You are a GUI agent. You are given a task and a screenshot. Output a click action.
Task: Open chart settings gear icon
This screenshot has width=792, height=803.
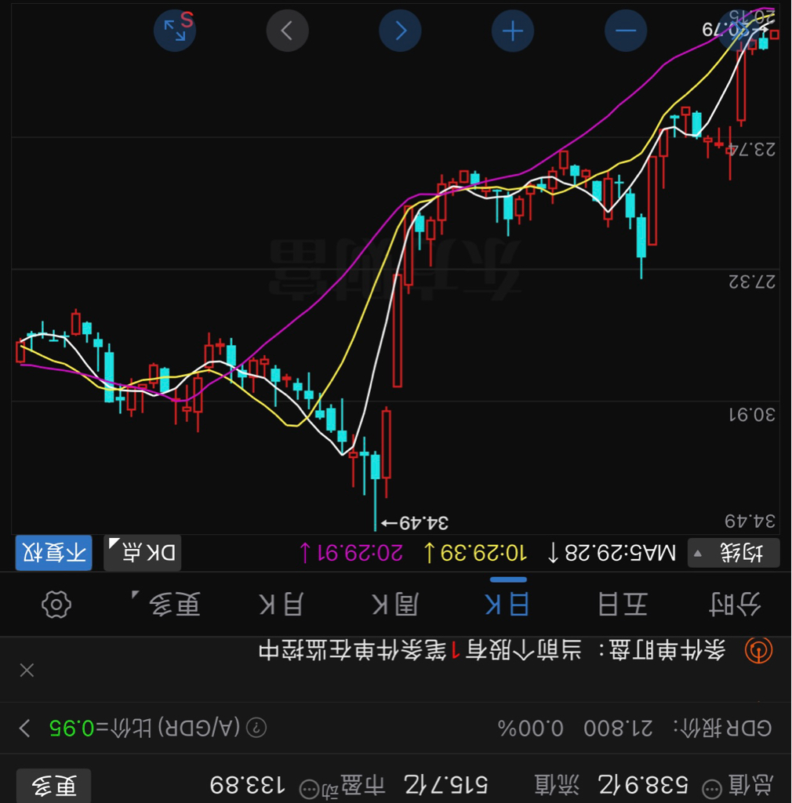[56, 605]
